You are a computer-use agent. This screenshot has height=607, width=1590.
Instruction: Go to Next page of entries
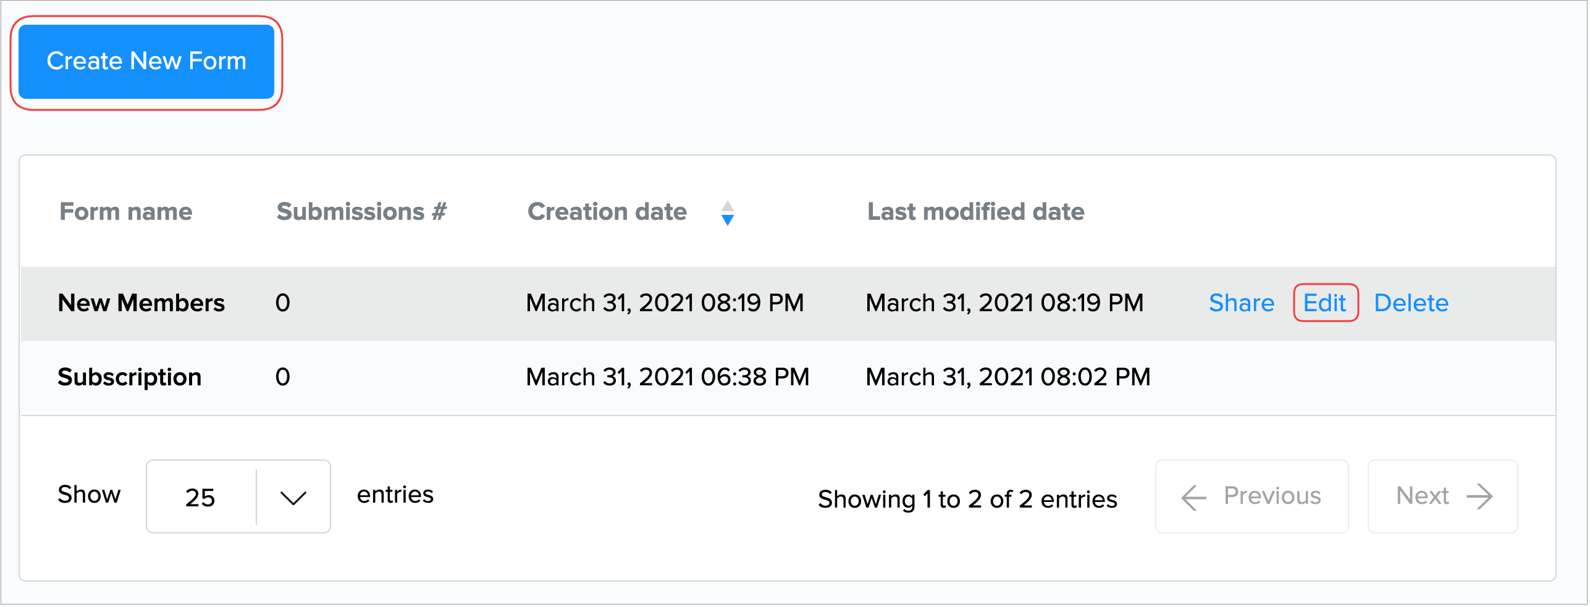pos(1442,496)
